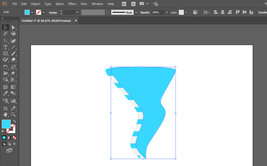Screen dimensions: 267x166
Task: Open Adobe Stock via St icon
Action: (x=133, y=4)
